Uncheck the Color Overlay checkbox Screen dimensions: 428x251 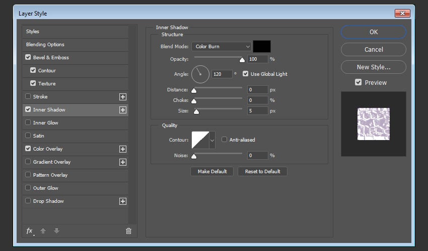click(28, 149)
